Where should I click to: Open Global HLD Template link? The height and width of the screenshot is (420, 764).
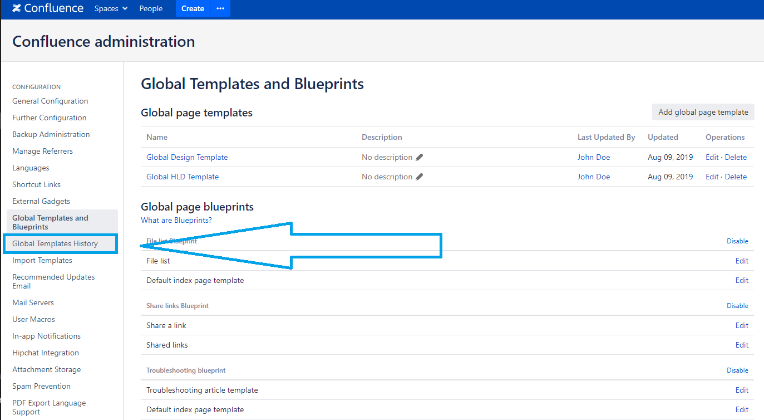[x=183, y=177]
